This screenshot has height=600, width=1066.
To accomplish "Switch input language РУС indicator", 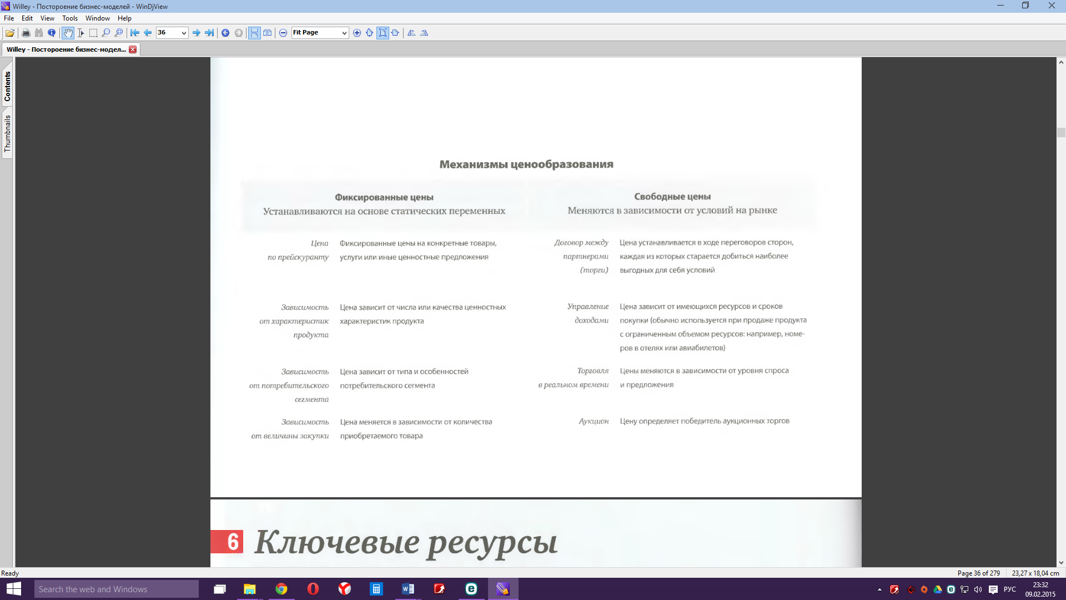I will tap(1010, 589).
